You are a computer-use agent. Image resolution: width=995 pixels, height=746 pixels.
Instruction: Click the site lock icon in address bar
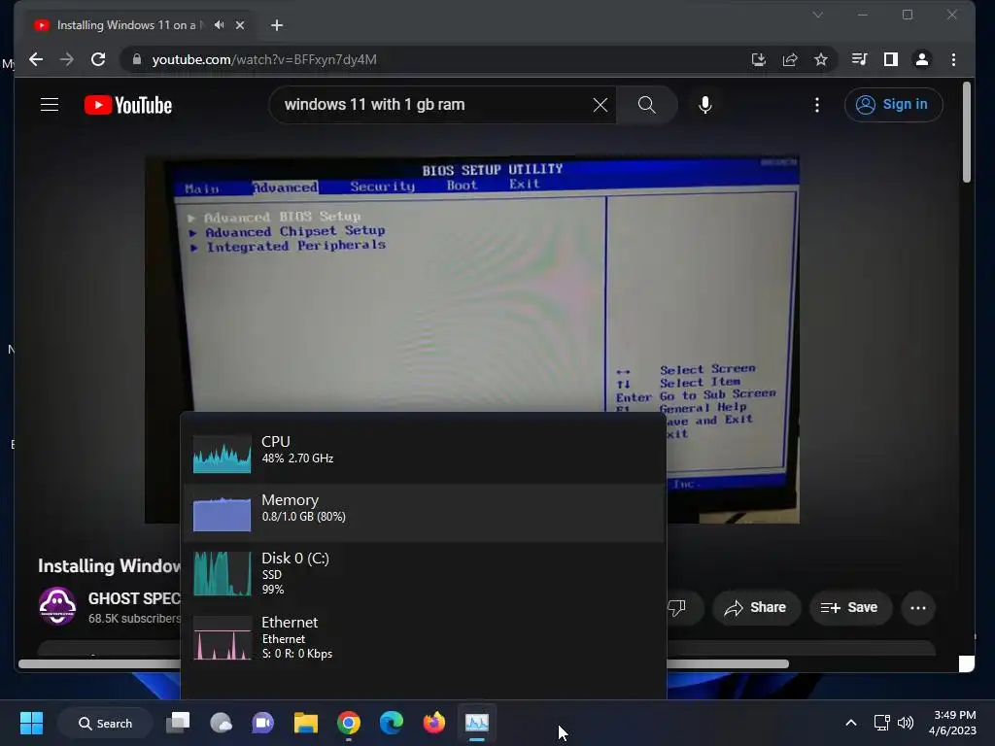coord(136,59)
